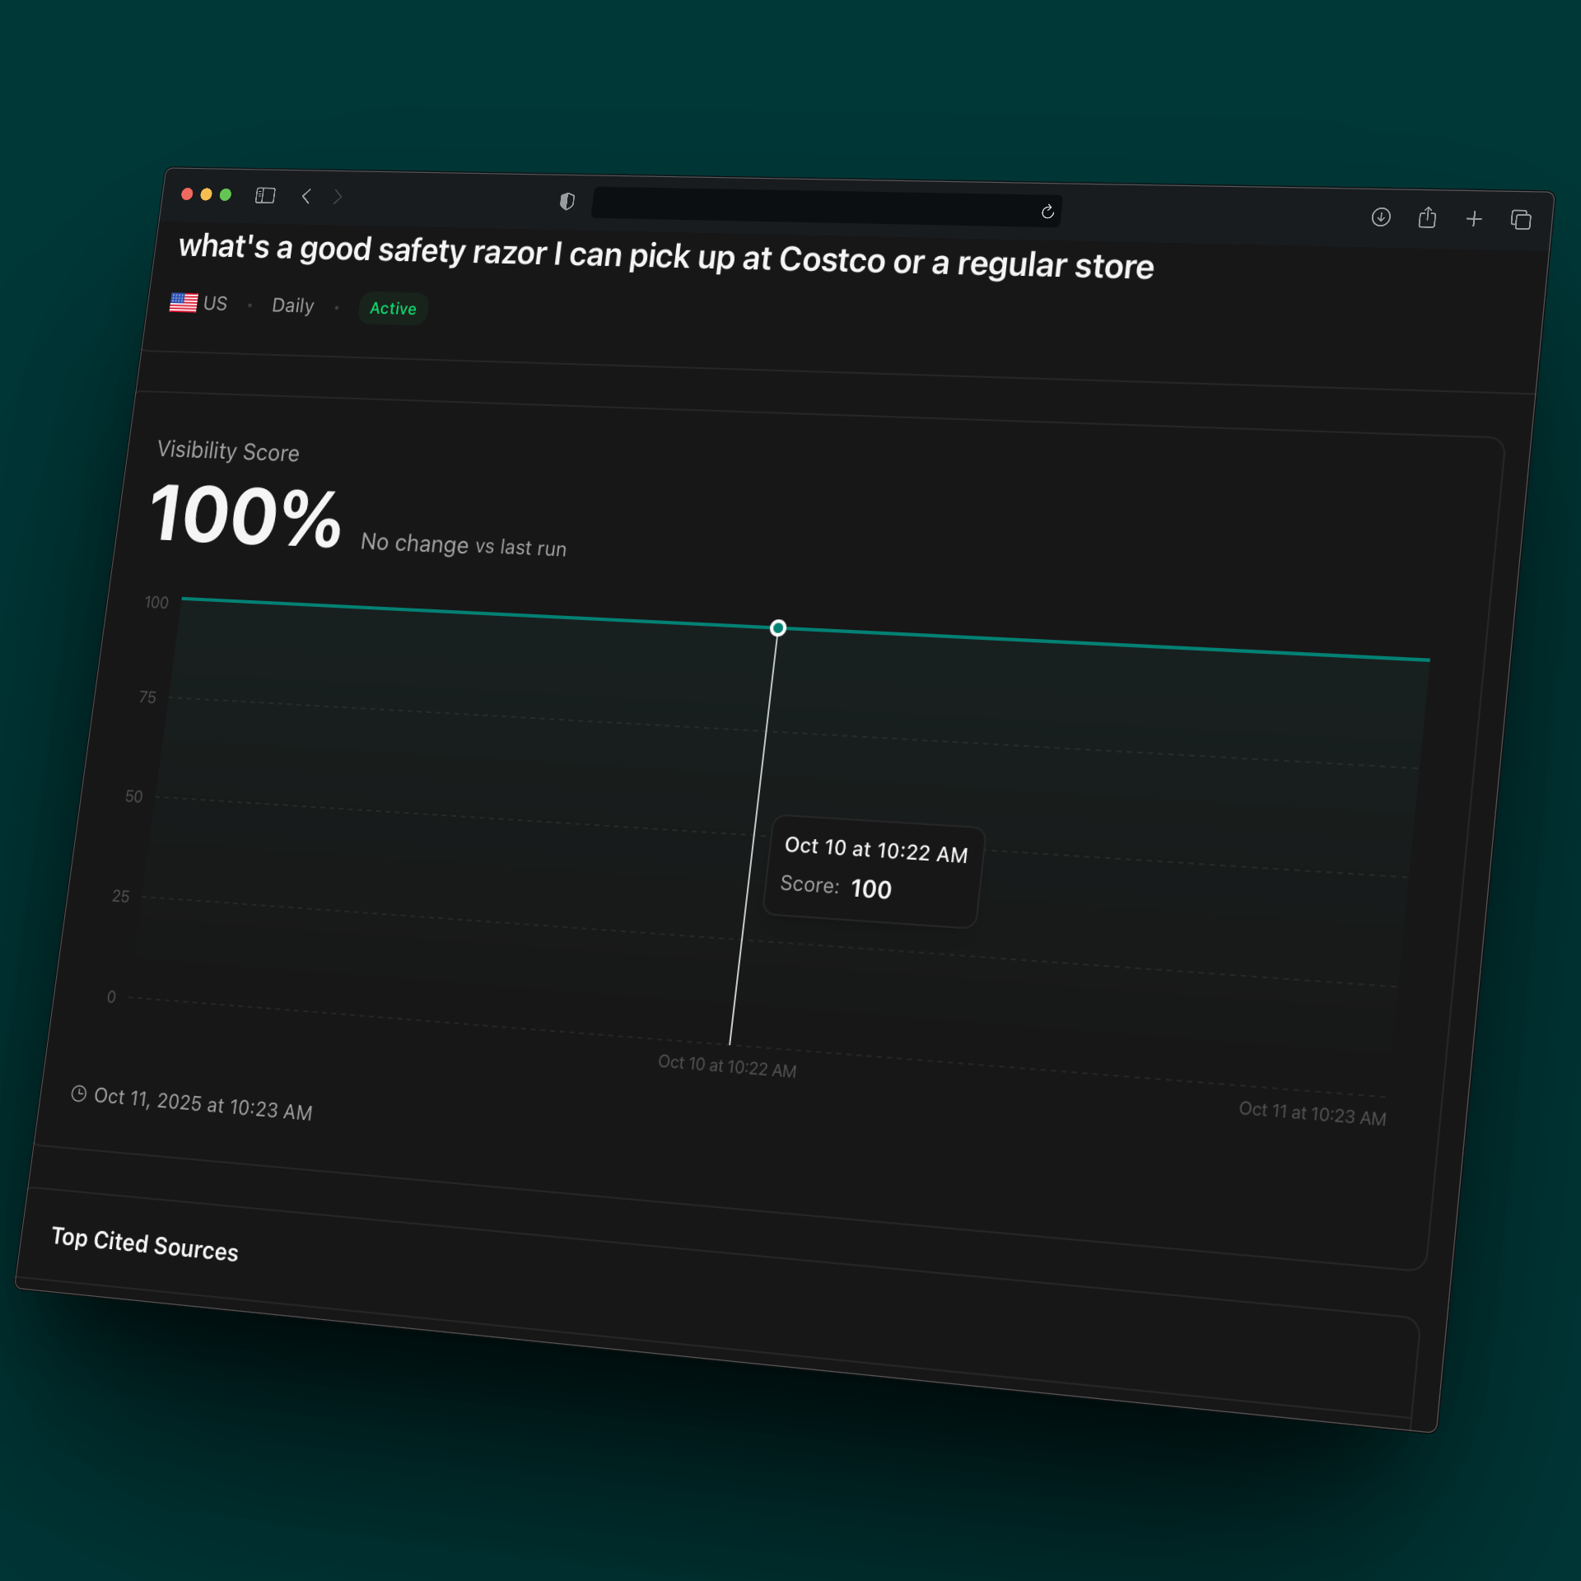Click the green Active status badge
1581x1581 pixels.
pyautogui.click(x=393, y=309)
